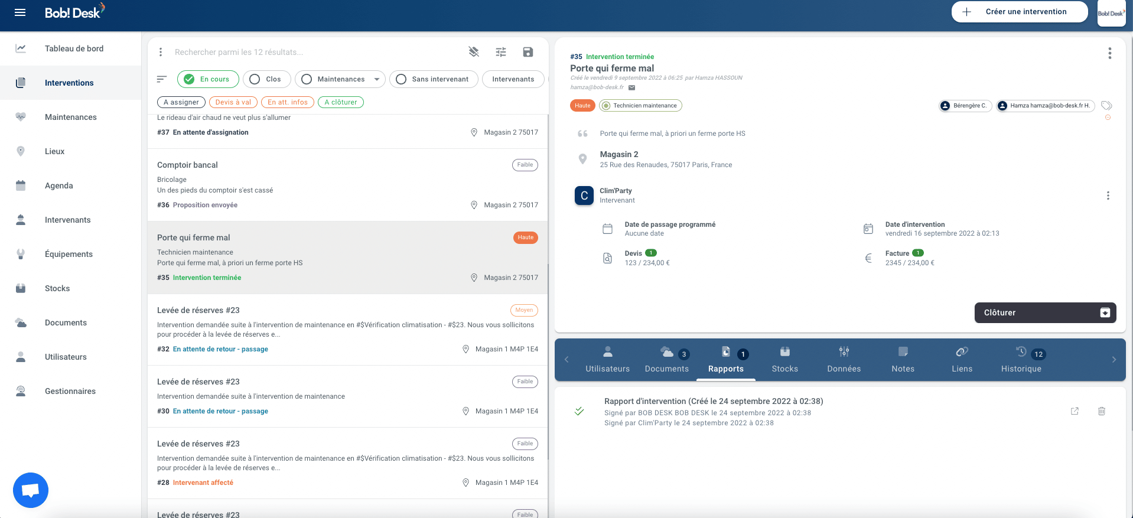Show previous tabs with left chevron
This screenshot has height=518, width=1133.
[566, 360]
